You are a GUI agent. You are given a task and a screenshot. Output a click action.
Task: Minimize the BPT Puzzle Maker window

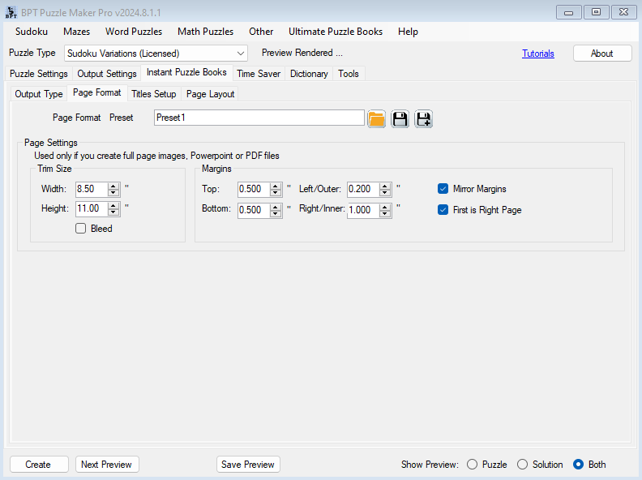pos(569,12)
